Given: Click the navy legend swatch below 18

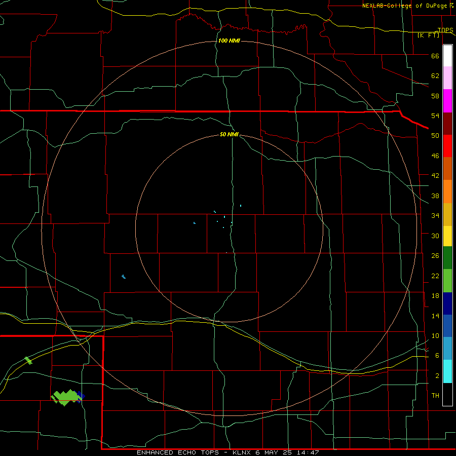Looking at the screenshot, I should pos(447,303).
